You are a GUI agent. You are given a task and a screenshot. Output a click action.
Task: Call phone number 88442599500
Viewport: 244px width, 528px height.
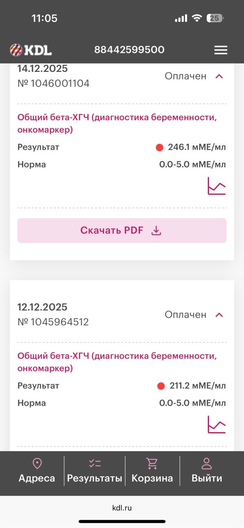pos(129,50)
